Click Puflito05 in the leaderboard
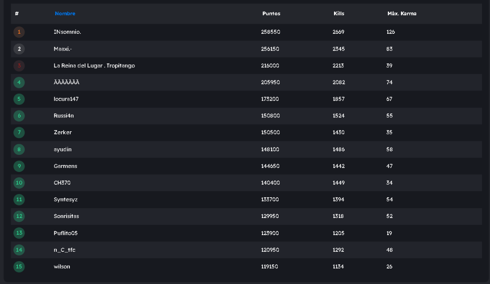490x284 pixels. pos(65,233)
